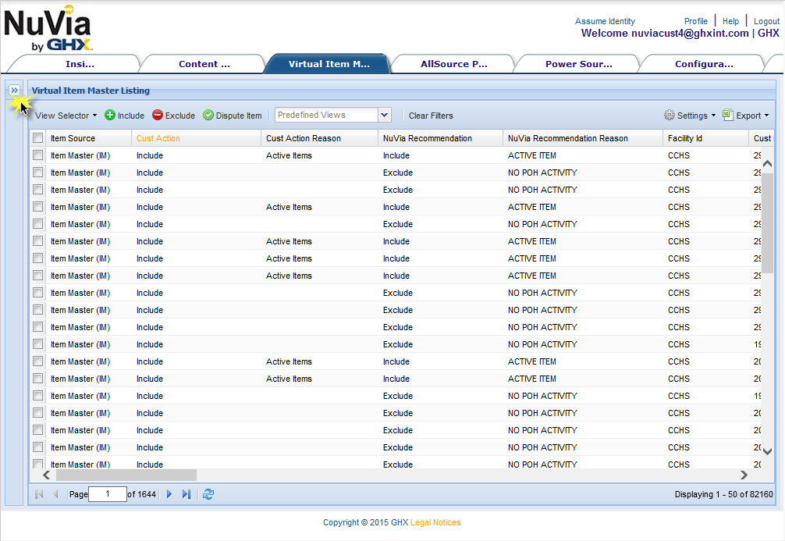The height and width of the screenshot is (541, 785).
Task: Toggle the select-all header checkbox
Action: 37,137
